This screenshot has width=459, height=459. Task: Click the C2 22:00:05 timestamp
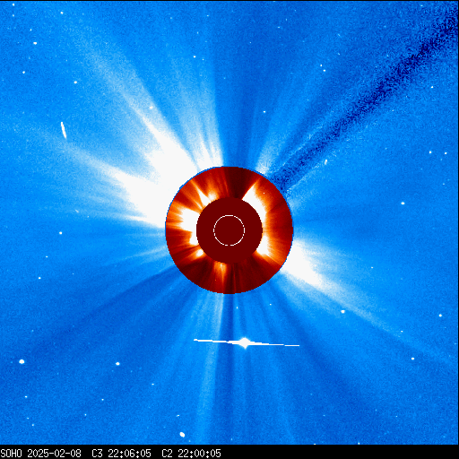tap(191, 453)
